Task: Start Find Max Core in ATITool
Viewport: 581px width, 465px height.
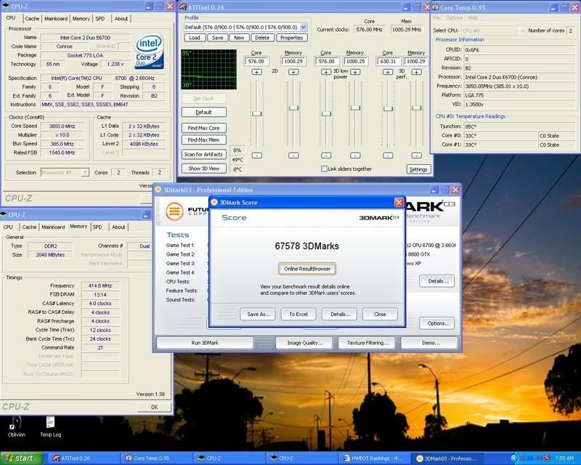Action: [x=204, y=128]
